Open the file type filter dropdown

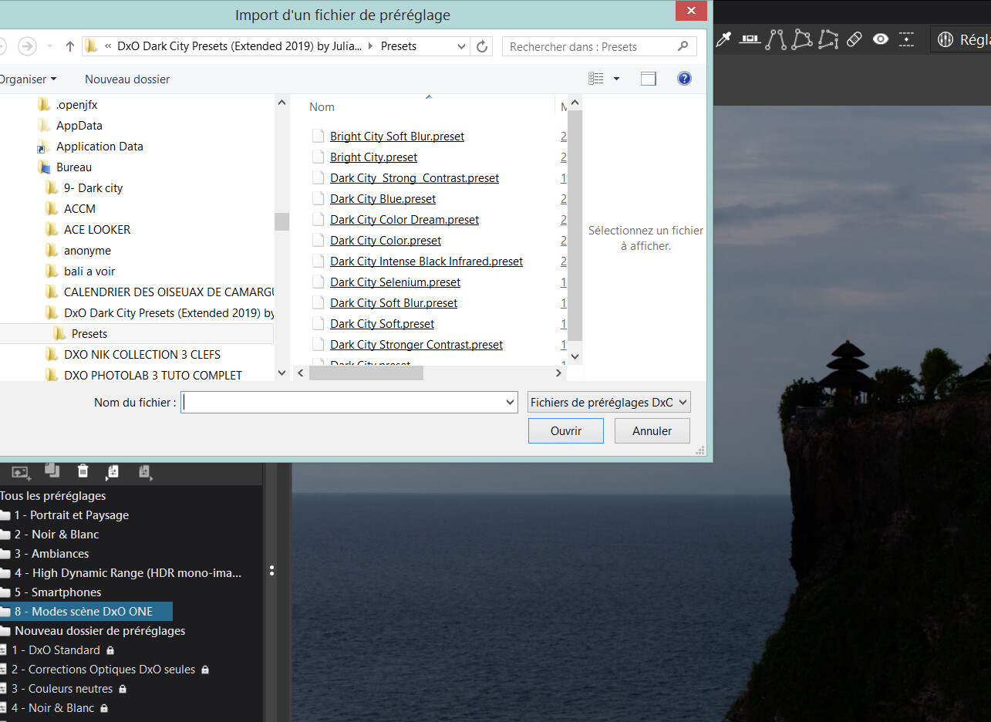608,402
